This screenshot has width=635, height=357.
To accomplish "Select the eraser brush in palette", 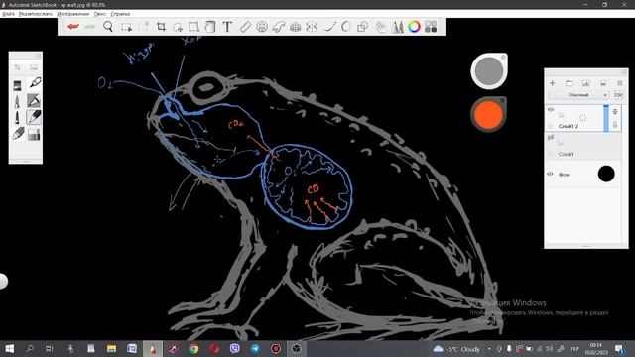I will [x=18, y=134].
